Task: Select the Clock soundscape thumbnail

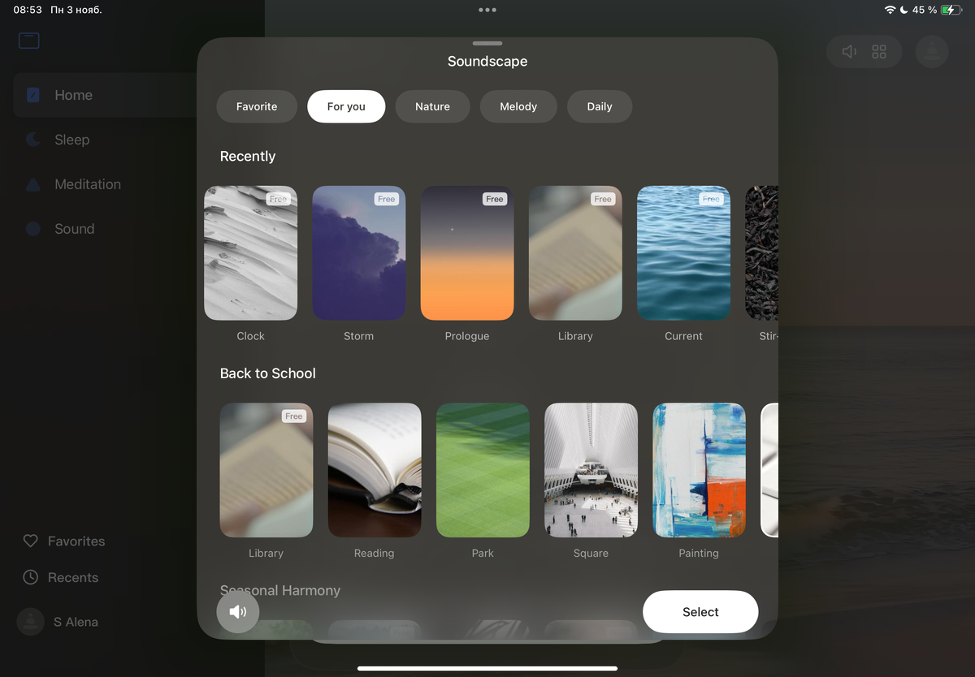Action: click(x=250, y=253)
